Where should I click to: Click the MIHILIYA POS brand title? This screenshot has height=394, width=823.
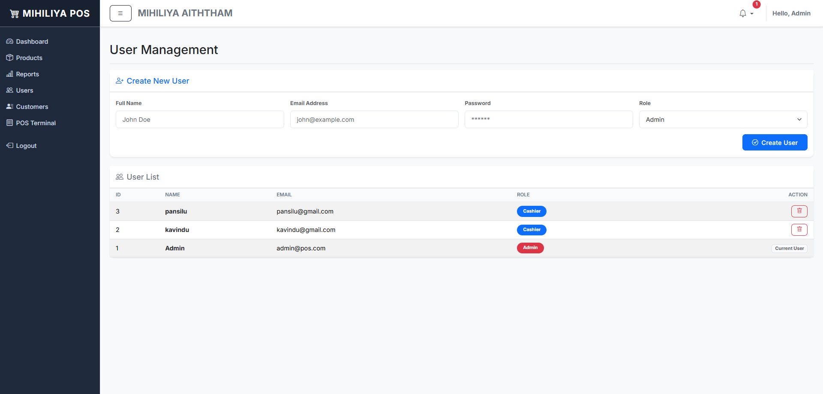(x=56, y=14)
